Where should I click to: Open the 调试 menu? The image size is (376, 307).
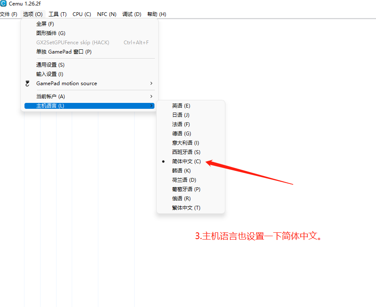(x=132, y=14)
